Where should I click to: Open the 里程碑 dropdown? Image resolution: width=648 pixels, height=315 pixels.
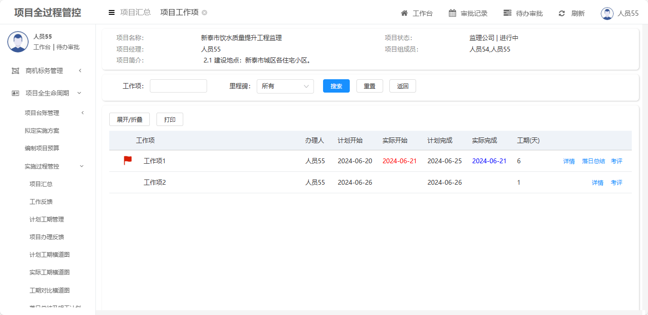[x=285, y=86]
